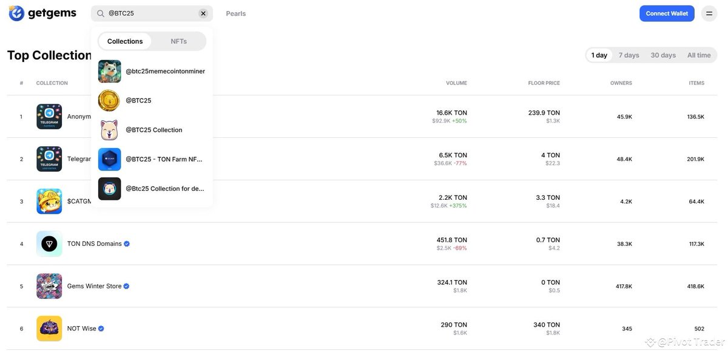
Task: Select the 30 days time filter
Action: (663, 55)
